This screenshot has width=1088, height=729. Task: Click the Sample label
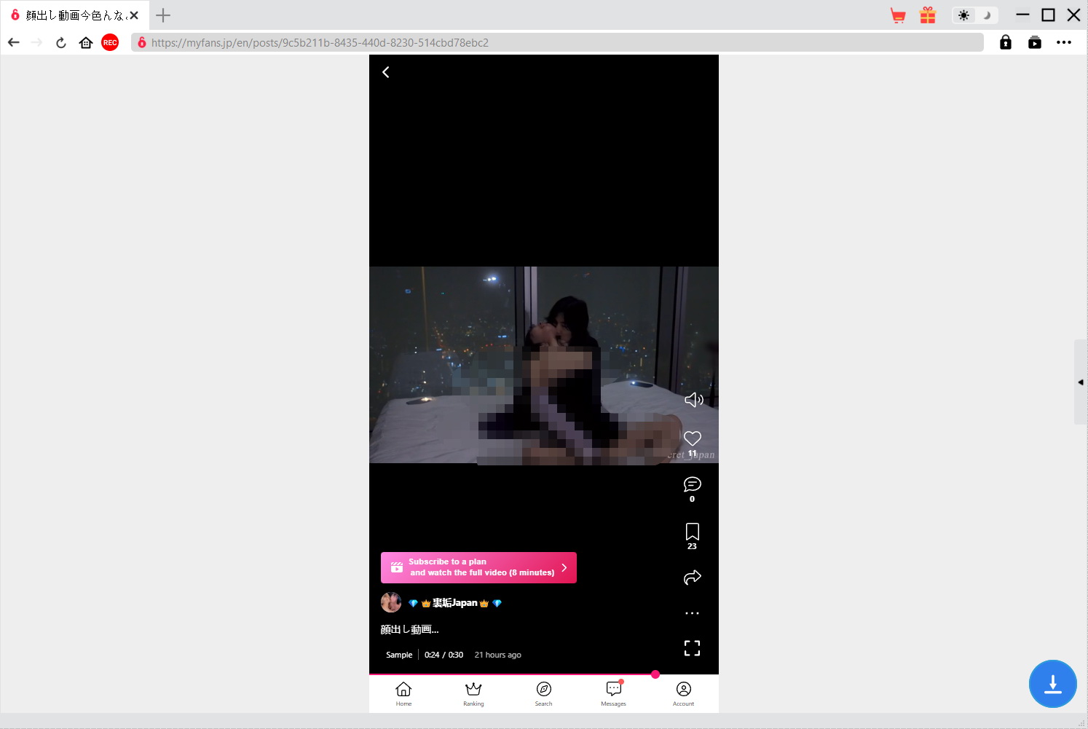click(399, 655)
